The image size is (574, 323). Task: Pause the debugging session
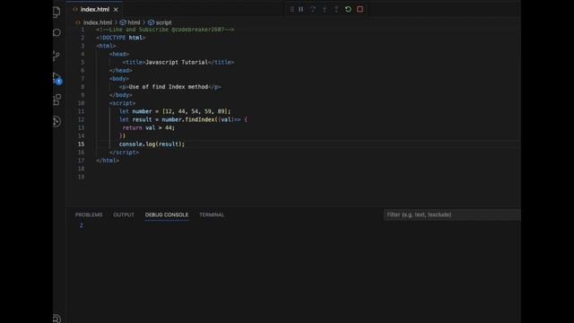pyautogui.click(x=301, y=9)
